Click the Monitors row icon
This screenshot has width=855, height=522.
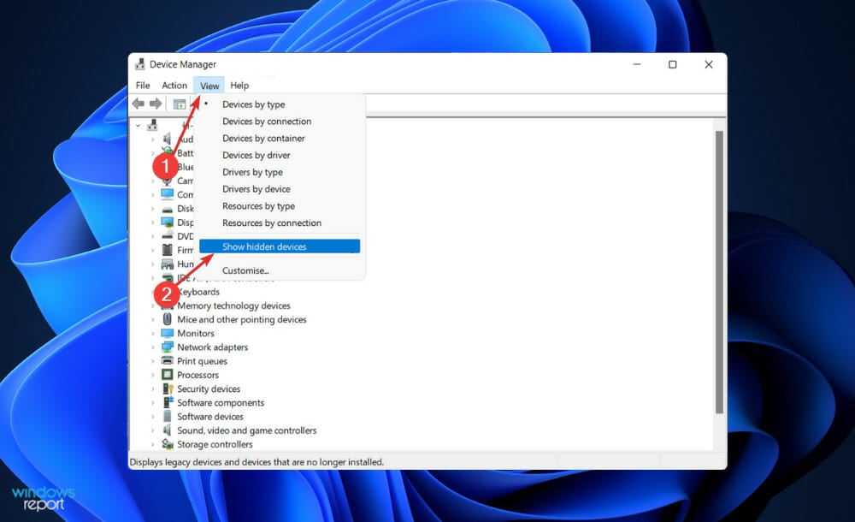pos(168,333)
